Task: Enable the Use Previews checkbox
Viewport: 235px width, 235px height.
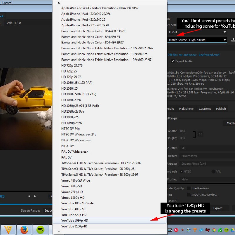Action: 189,188
